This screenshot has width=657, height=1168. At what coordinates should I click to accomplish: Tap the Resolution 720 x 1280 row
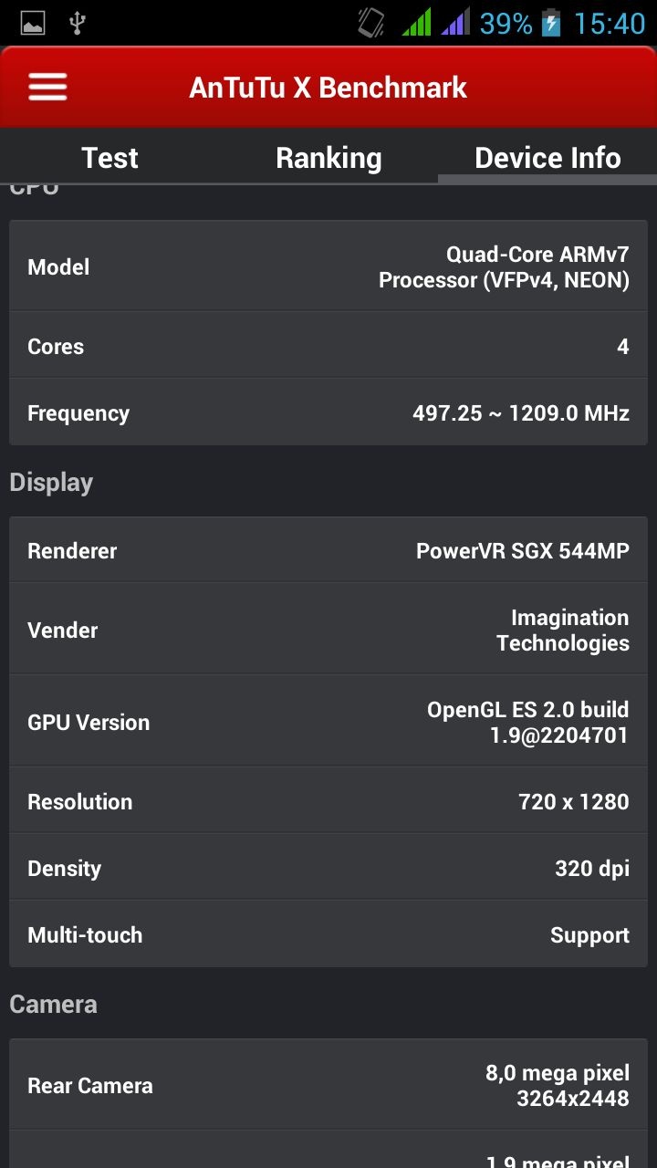coord(328,801)
